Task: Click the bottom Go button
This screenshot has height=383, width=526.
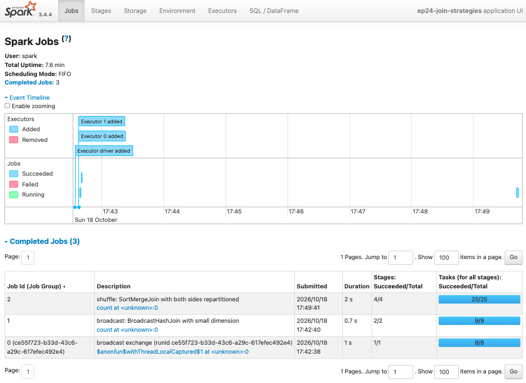Action: tap(513, 371)
